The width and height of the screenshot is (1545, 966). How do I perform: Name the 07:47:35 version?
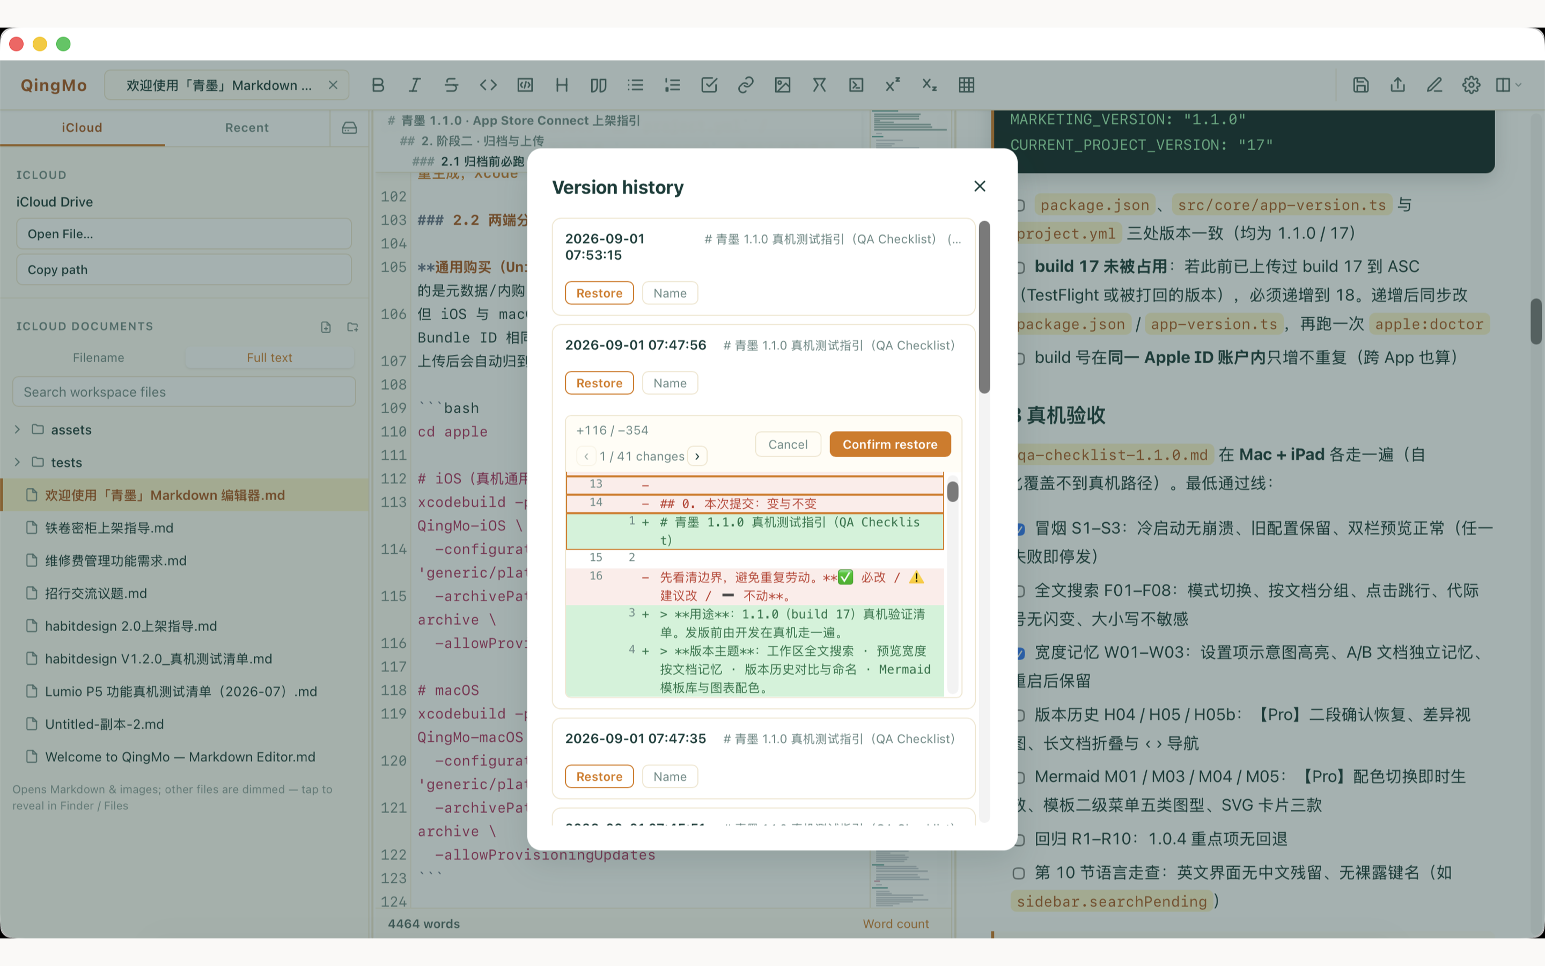[x=669, y=776]
